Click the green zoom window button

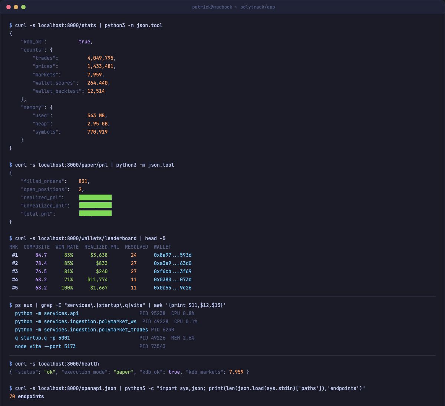23,7
